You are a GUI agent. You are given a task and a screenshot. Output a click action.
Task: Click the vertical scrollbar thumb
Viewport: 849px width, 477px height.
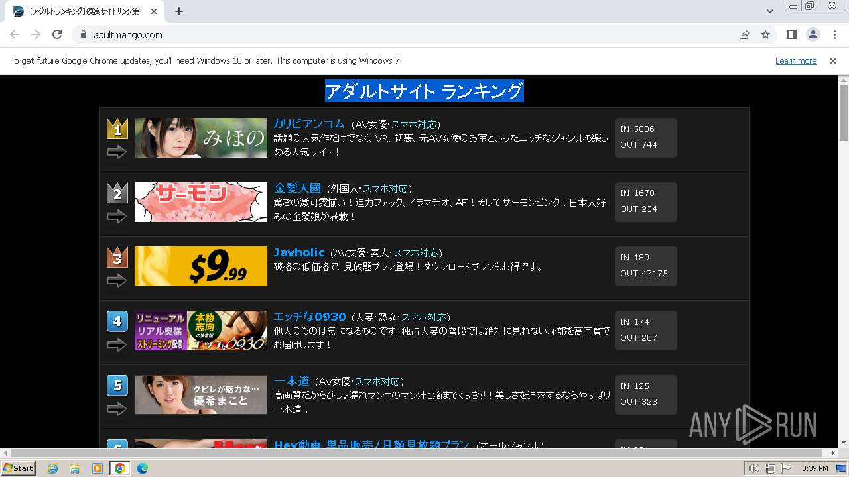click(x=844, y=113)
